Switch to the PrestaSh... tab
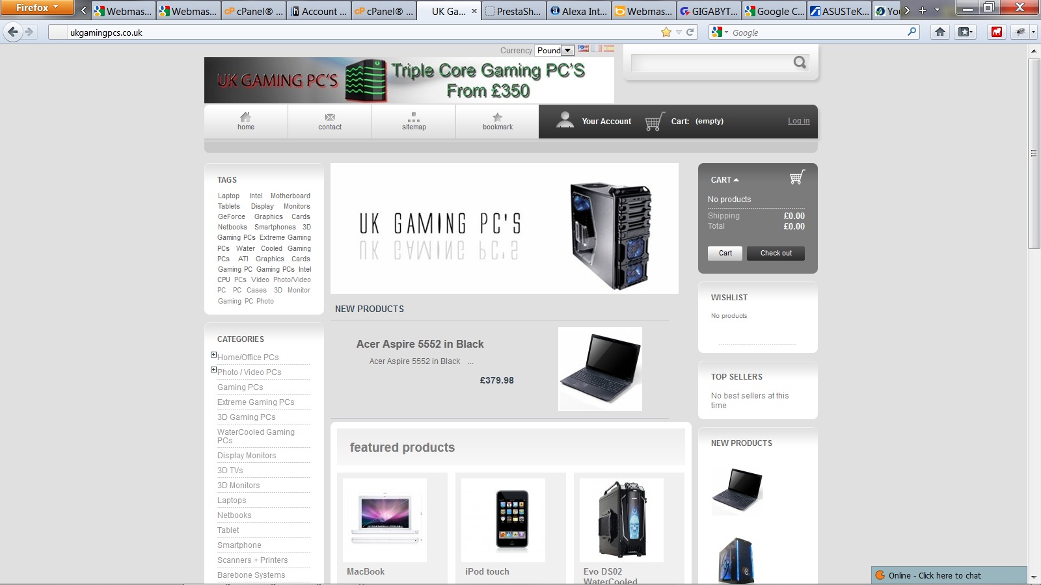1041x585 pixels. pyautogui.click(x=513, y=11)
